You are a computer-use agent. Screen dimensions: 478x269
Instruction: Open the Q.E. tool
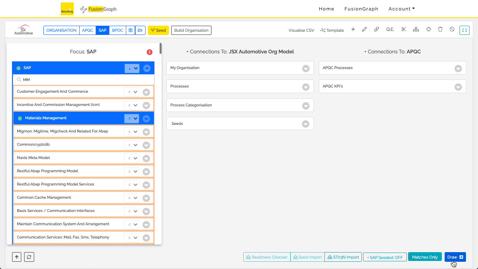pyautogui.click(x=390, y=30)
